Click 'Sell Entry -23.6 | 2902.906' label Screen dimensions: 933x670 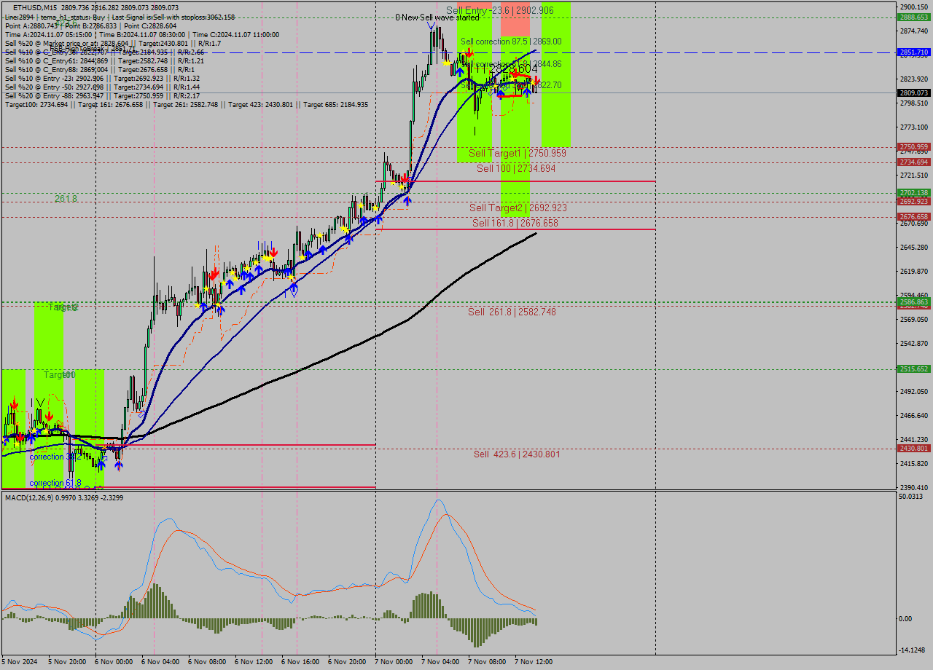tap(499, 10)
